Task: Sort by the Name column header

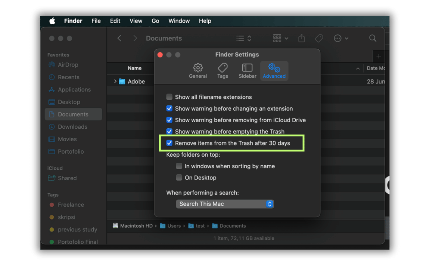Action: (x=135, y=68)
